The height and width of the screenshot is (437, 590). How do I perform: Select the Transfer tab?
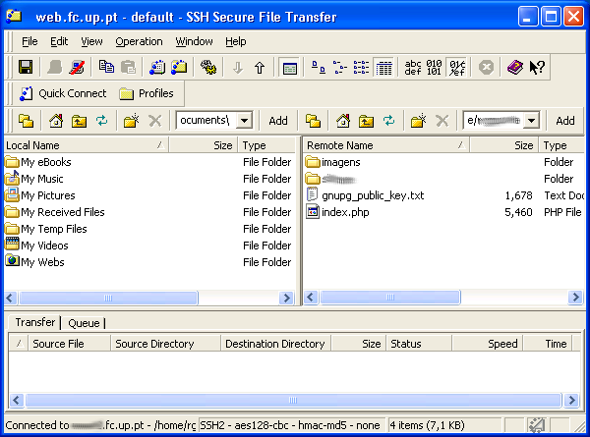coord(35,322)
